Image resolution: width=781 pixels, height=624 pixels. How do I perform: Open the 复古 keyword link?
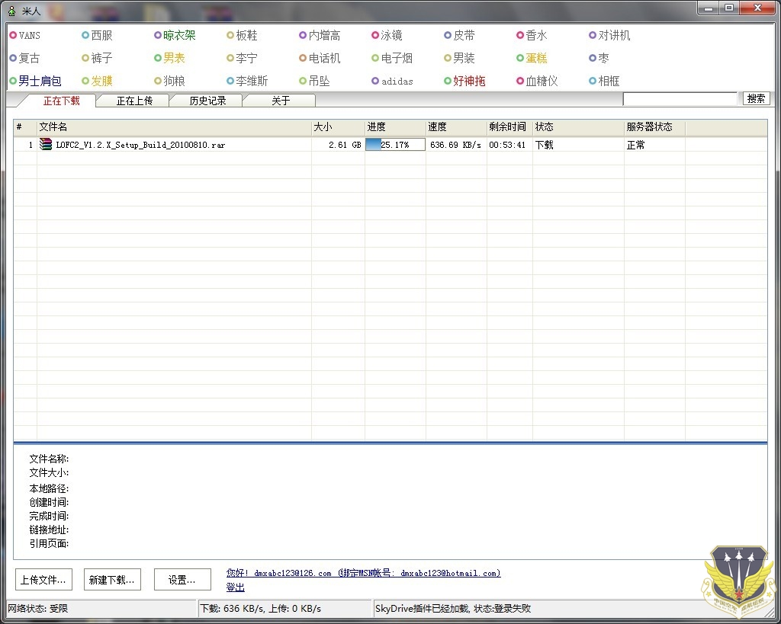pyautogui.click(x=29, y=58)
